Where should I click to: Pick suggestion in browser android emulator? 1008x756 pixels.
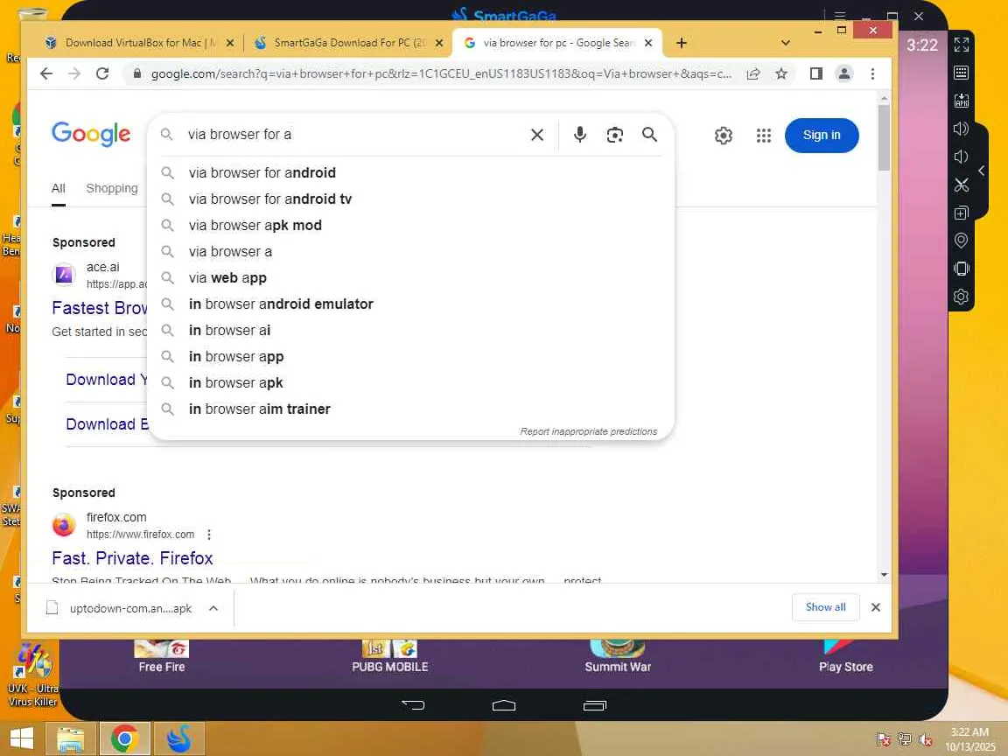coord(410,304)
